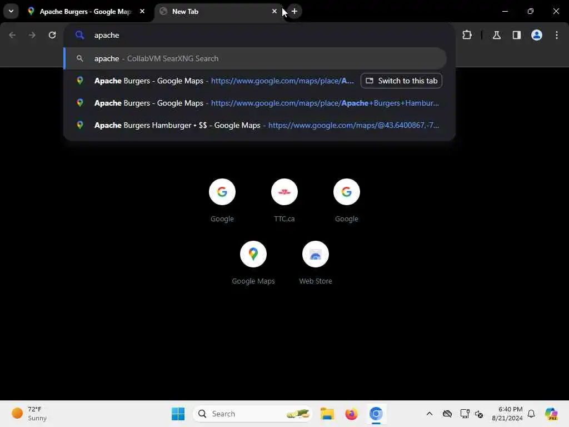Screen dimensions: 569x427
Task: Launch Firefox from the taskbar
Action: pyautogui.click(x=351, y=414)
